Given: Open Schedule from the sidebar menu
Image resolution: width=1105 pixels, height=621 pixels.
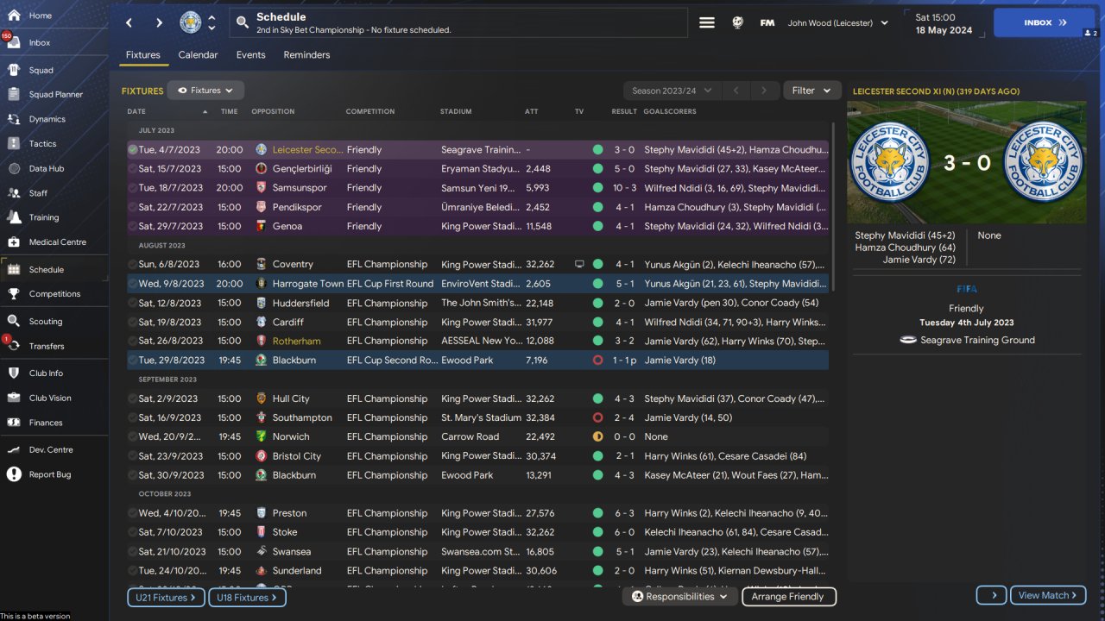Looking at the screenshot, I should point(54,269).
